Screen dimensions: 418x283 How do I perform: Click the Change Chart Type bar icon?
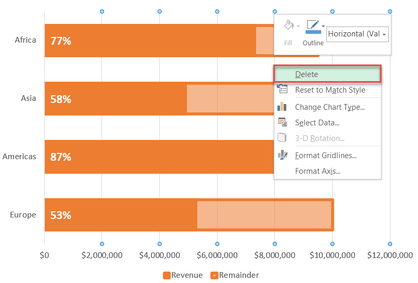click(x=282, y=107)
